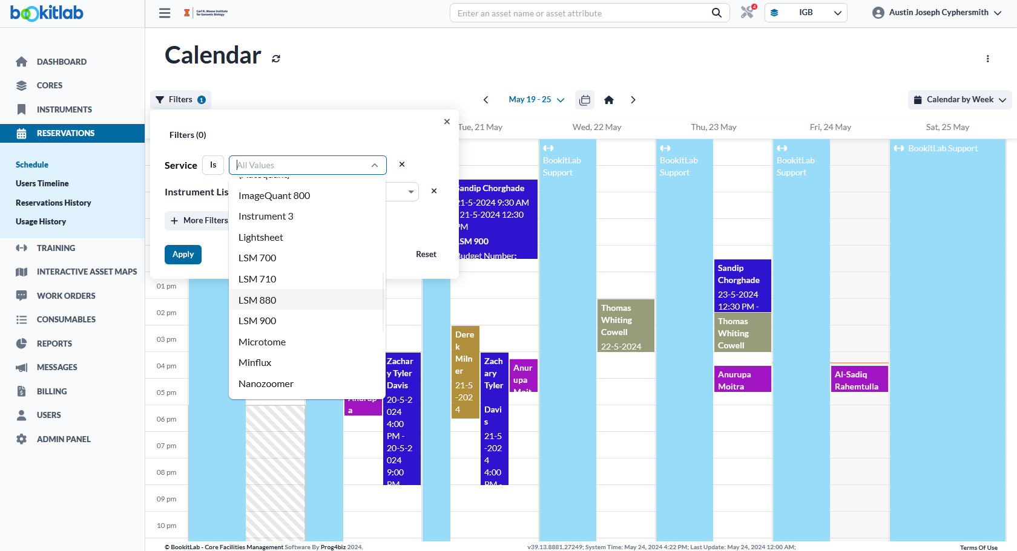Screen dimensions: 1017x551
Task: Remove the Instrument List filter row
Action: [x=434, y=191]
